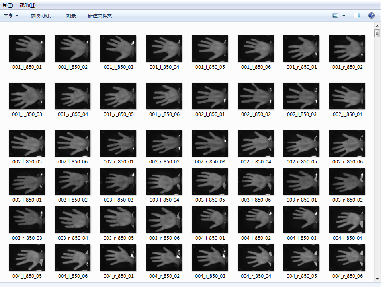Select thumbnail 004_l_850_05
The height and width of the screenshot is (287, 381).
coord(27,258)
